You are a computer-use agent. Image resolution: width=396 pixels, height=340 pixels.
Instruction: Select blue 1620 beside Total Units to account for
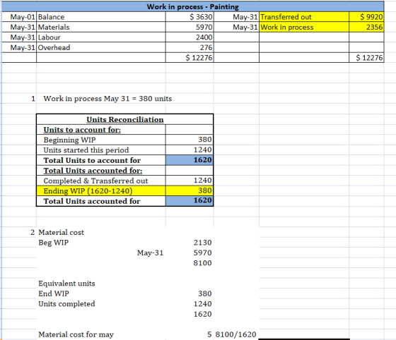190,160
